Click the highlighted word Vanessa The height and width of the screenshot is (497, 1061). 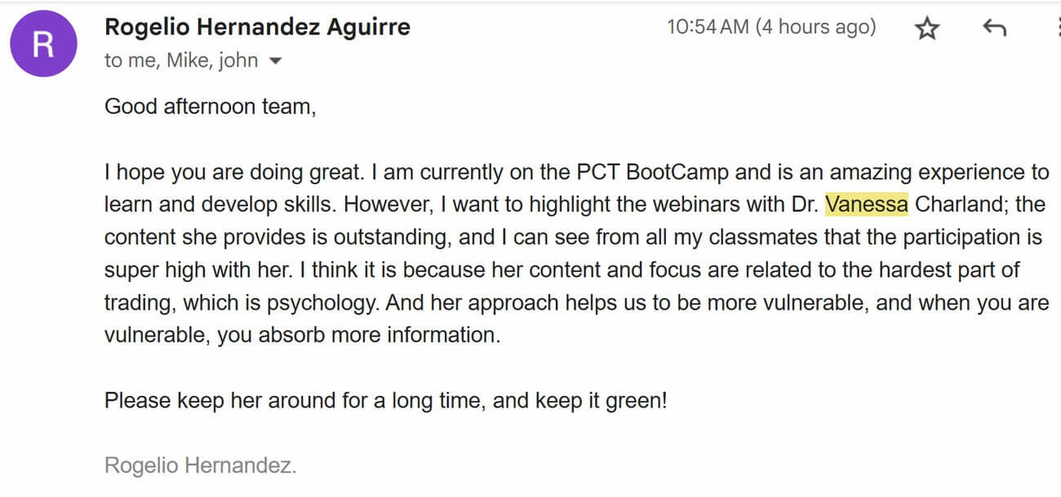pyautogui.click(x=867, y=205)
